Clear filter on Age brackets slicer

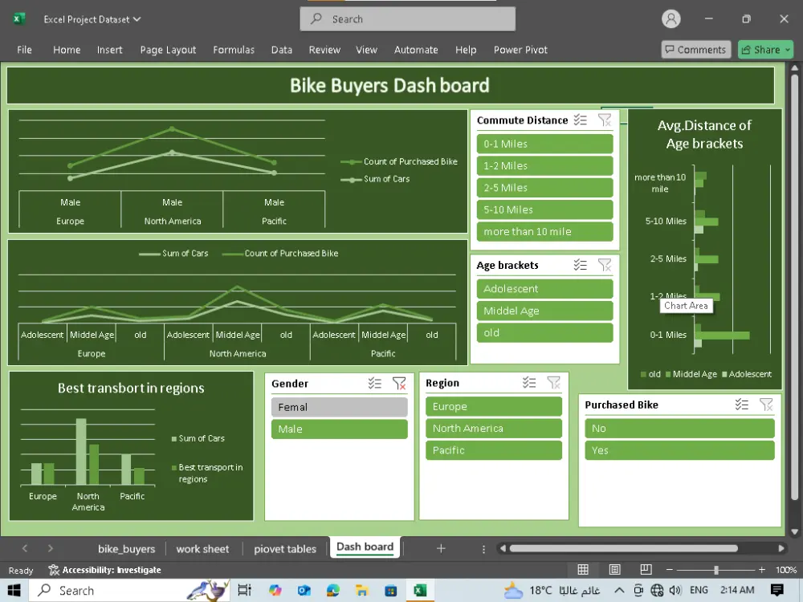[605, 265]
